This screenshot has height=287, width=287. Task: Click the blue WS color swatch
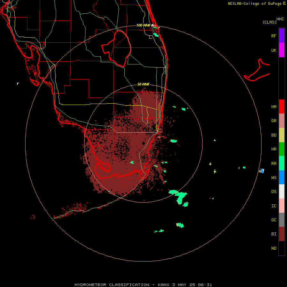[x=282, y=177]
